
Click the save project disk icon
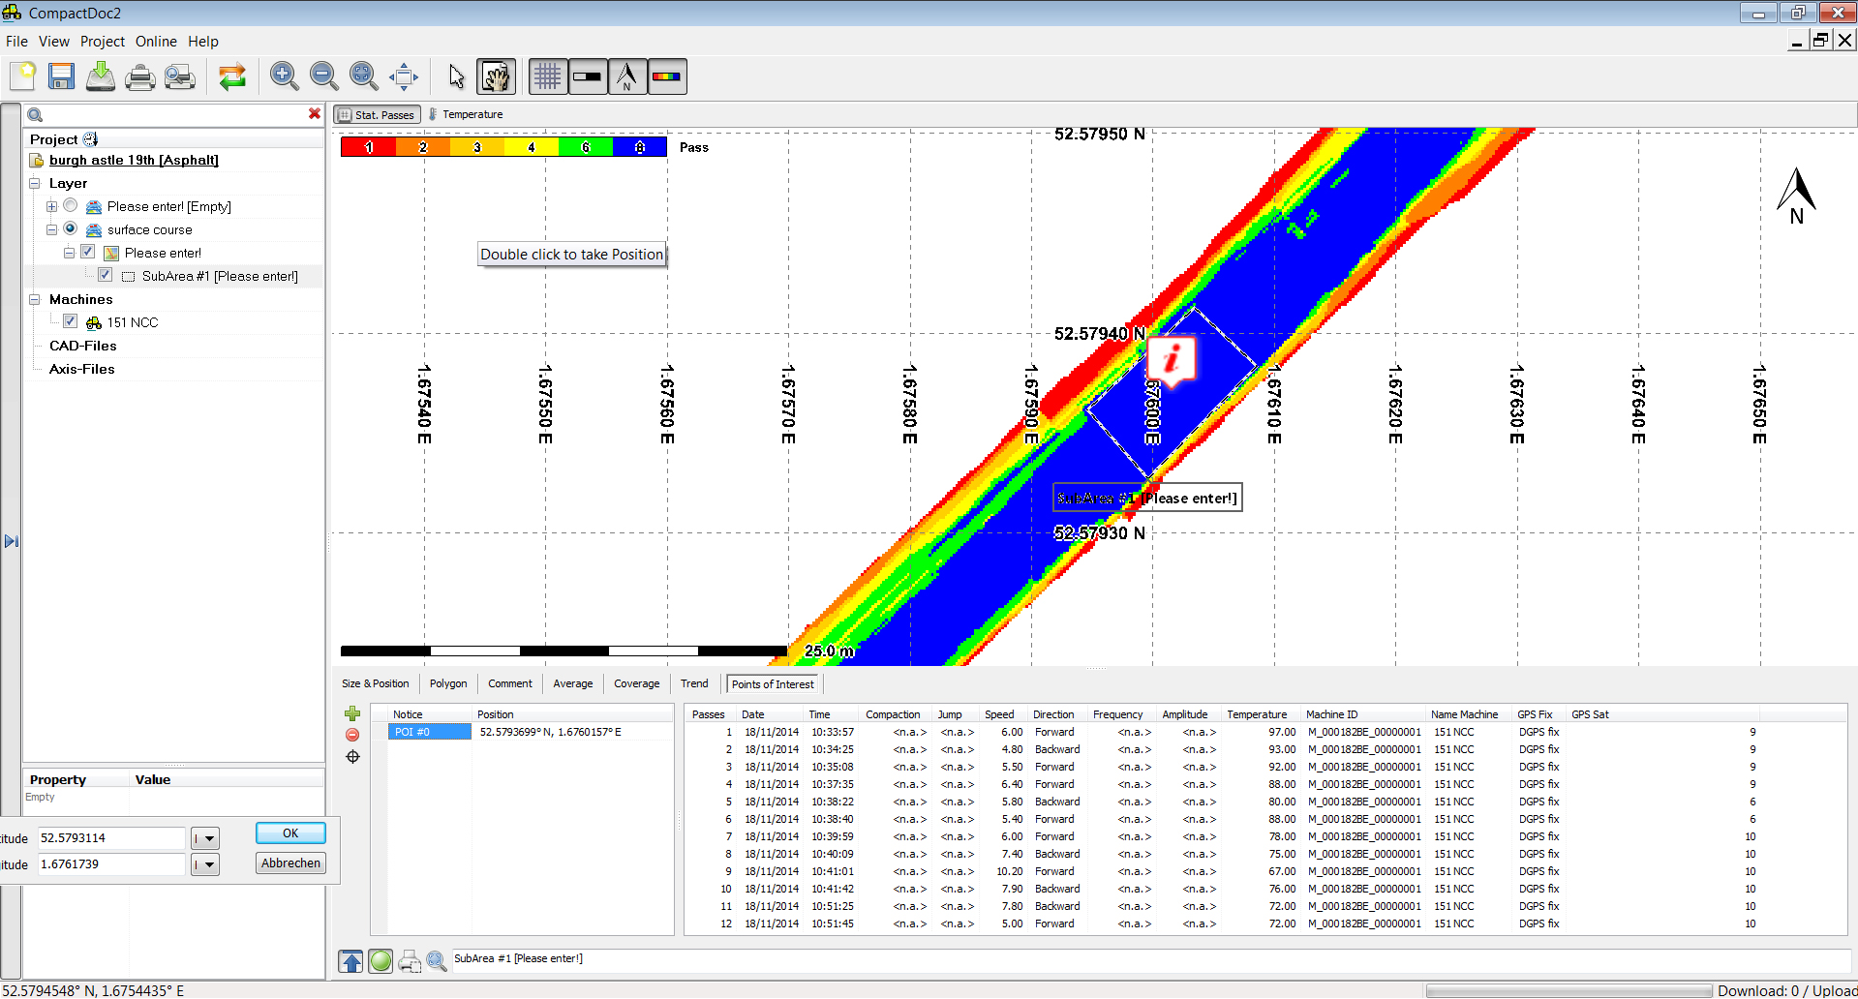tap(62, 76)
